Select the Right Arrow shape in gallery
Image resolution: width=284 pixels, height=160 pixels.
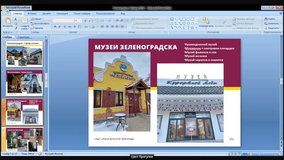(184, 24)
